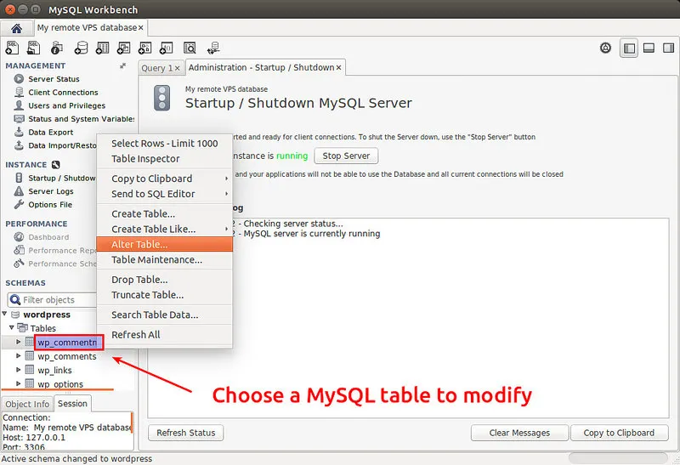Choose Create Table... menu entry
This screenshot has height=465, width=680.
[x=164, y=214]
